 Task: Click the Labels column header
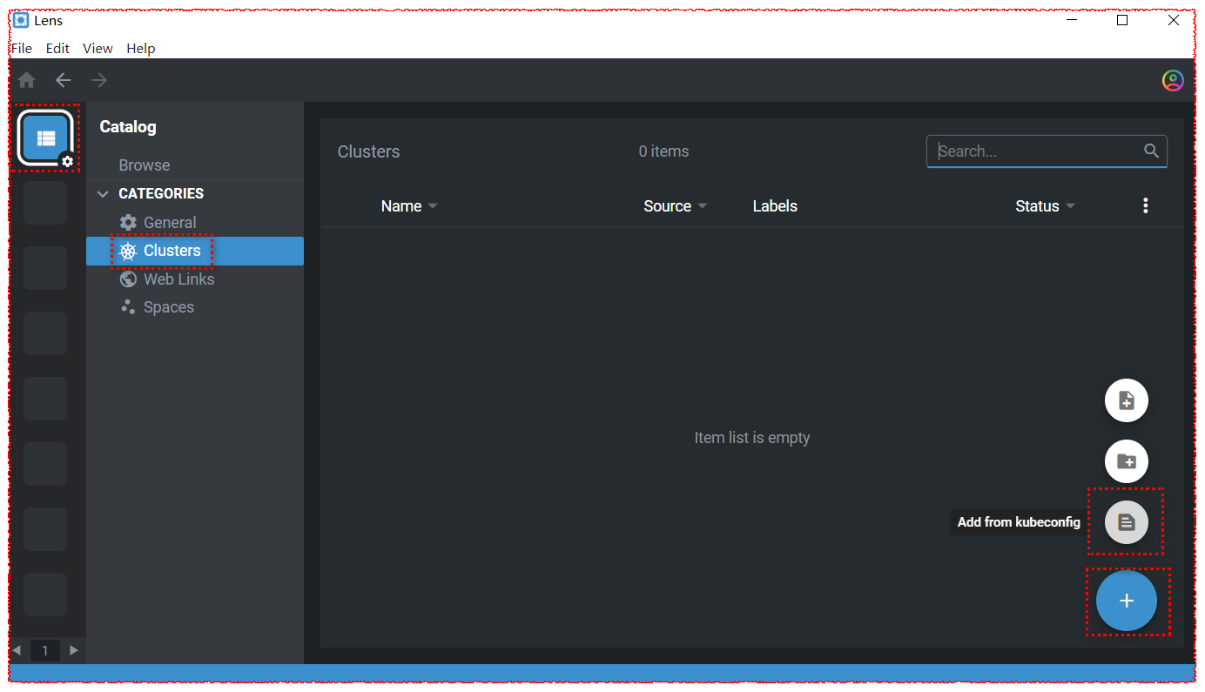775,206
